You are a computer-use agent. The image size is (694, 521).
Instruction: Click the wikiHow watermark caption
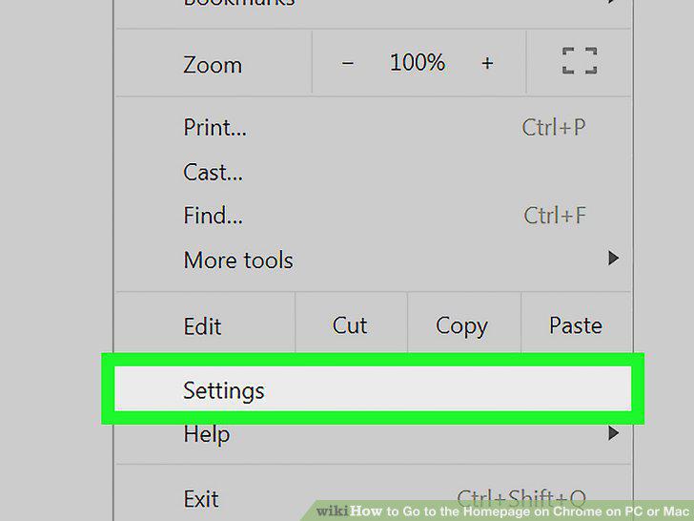pos(502,511)
